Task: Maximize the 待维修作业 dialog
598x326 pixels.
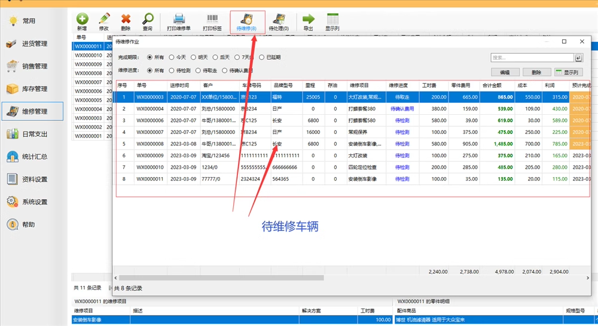Action: coord(564,41)
